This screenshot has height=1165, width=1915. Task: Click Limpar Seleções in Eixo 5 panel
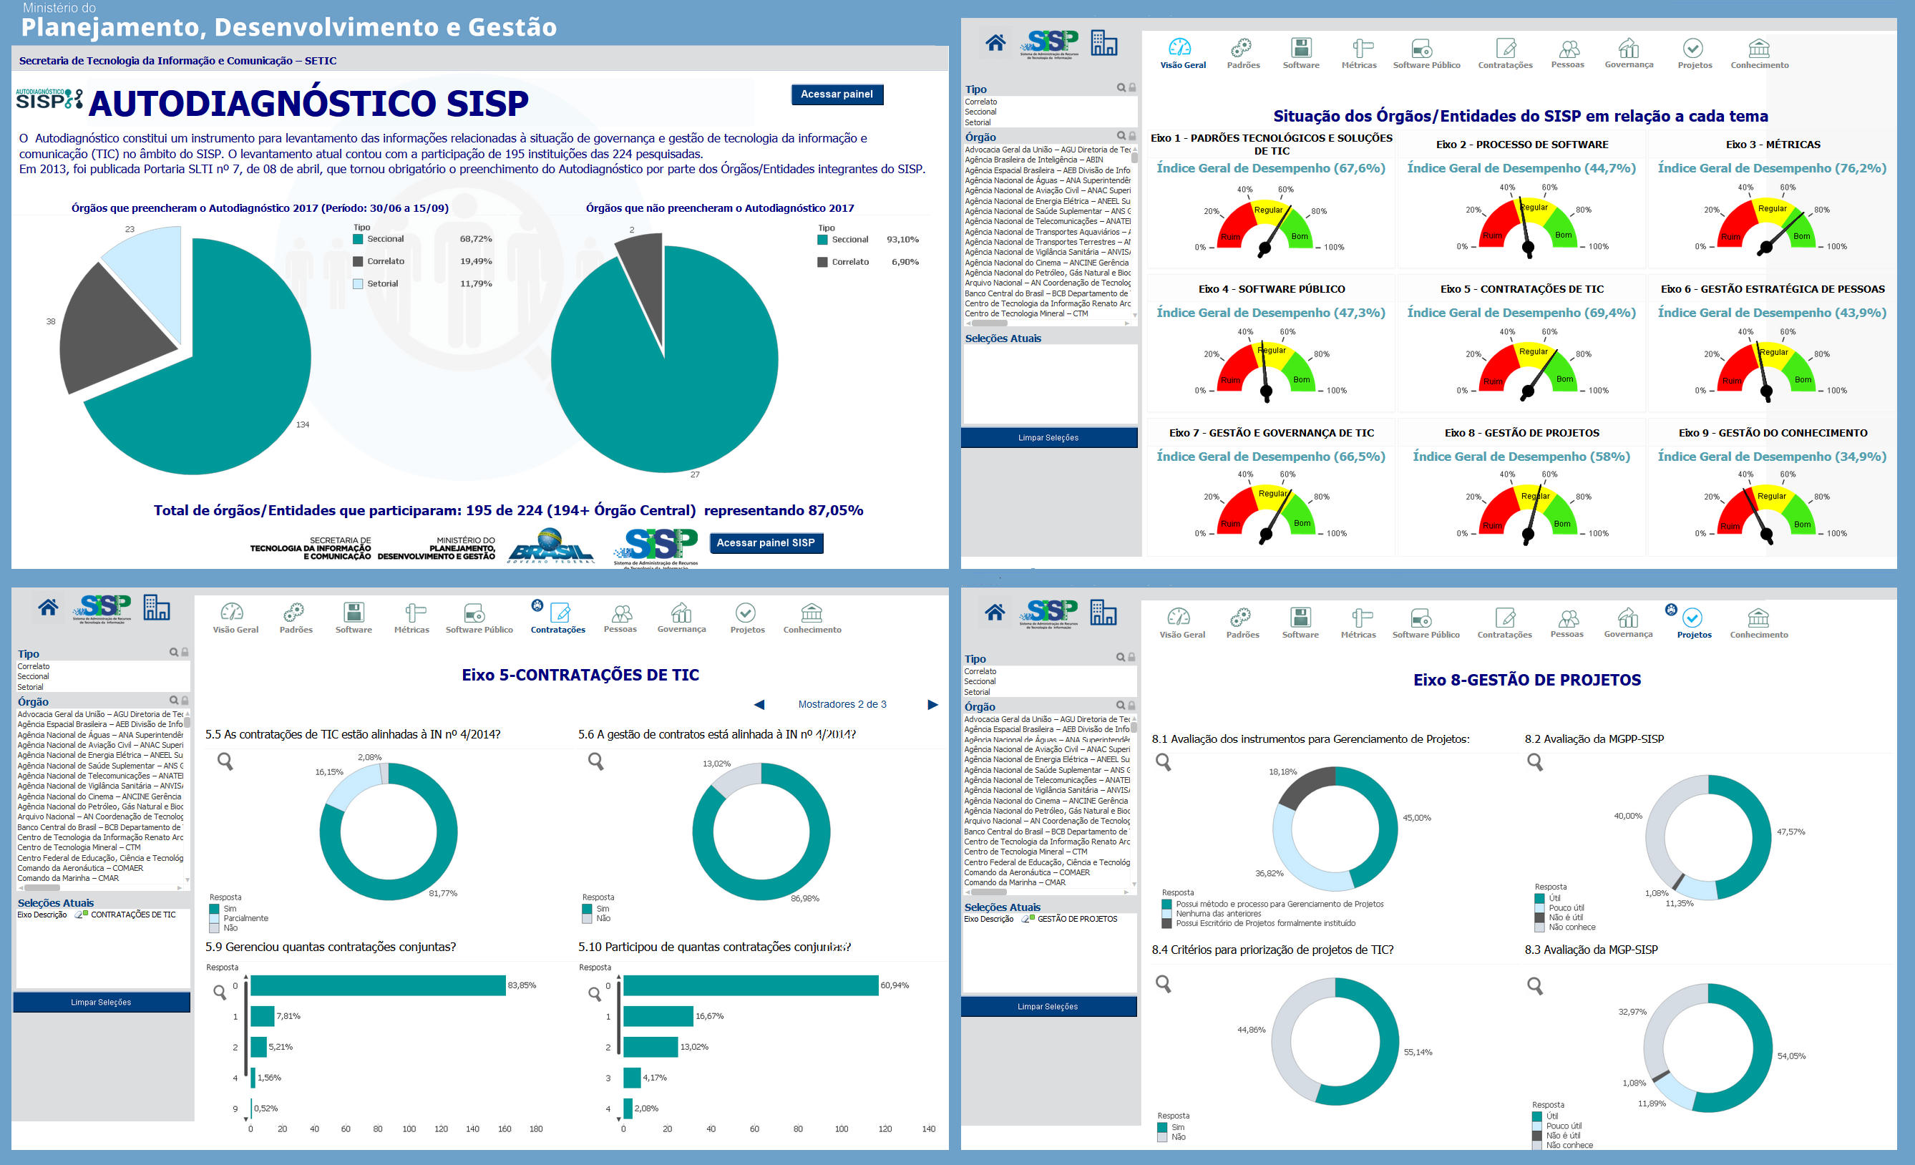(101, 1002)
